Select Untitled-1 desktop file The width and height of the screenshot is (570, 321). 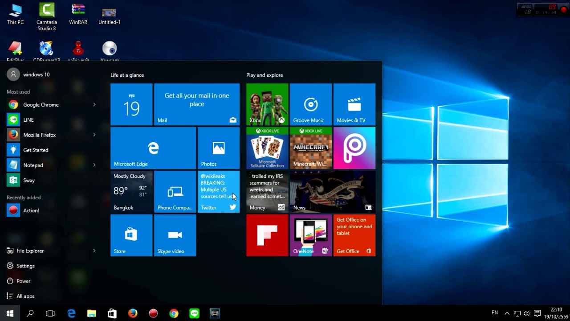tap(110, 16)
